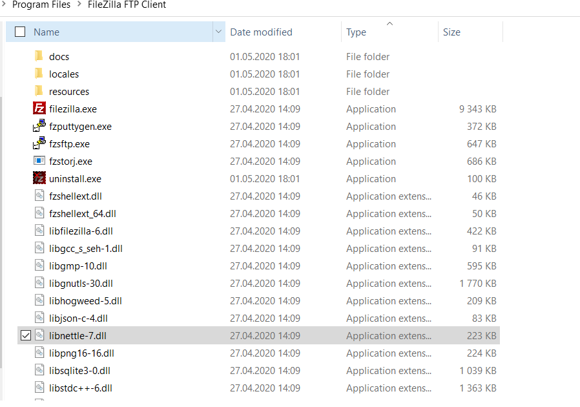Select the libgnutls-30.dll file name
The width and height of the screenshot is (580, 407).
81,284
